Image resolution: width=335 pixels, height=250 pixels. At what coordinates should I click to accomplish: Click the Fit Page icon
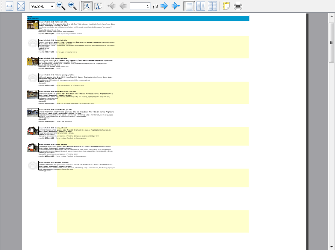pos(21,6)
